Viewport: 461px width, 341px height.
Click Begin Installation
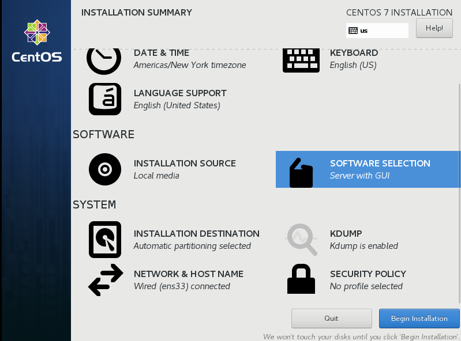(419, 319)
